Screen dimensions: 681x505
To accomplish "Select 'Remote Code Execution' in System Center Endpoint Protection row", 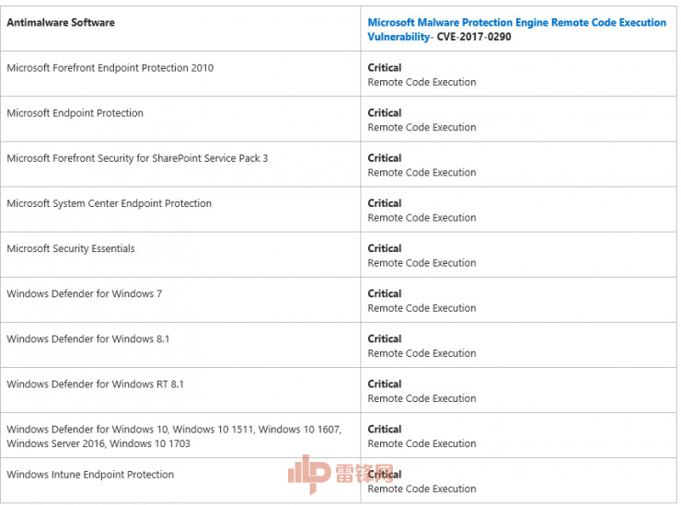I will point(421,217).
